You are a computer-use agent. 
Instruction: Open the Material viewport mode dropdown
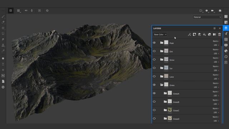(x=207, y=17)
